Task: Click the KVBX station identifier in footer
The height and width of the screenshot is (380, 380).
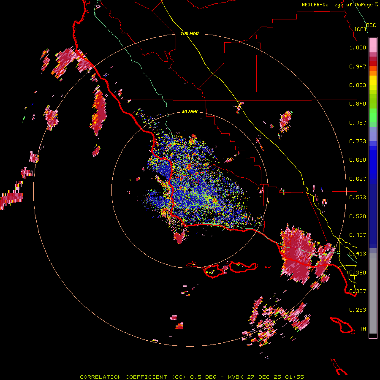Action: (236, 377)
